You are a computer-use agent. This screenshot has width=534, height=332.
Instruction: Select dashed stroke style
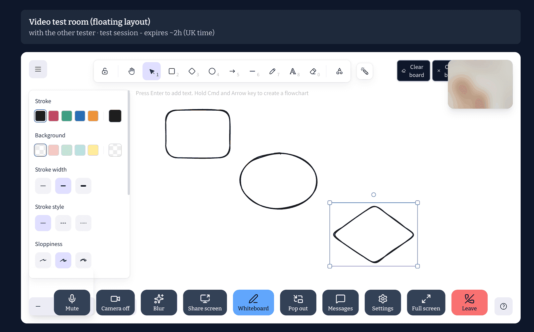point(63,223)
